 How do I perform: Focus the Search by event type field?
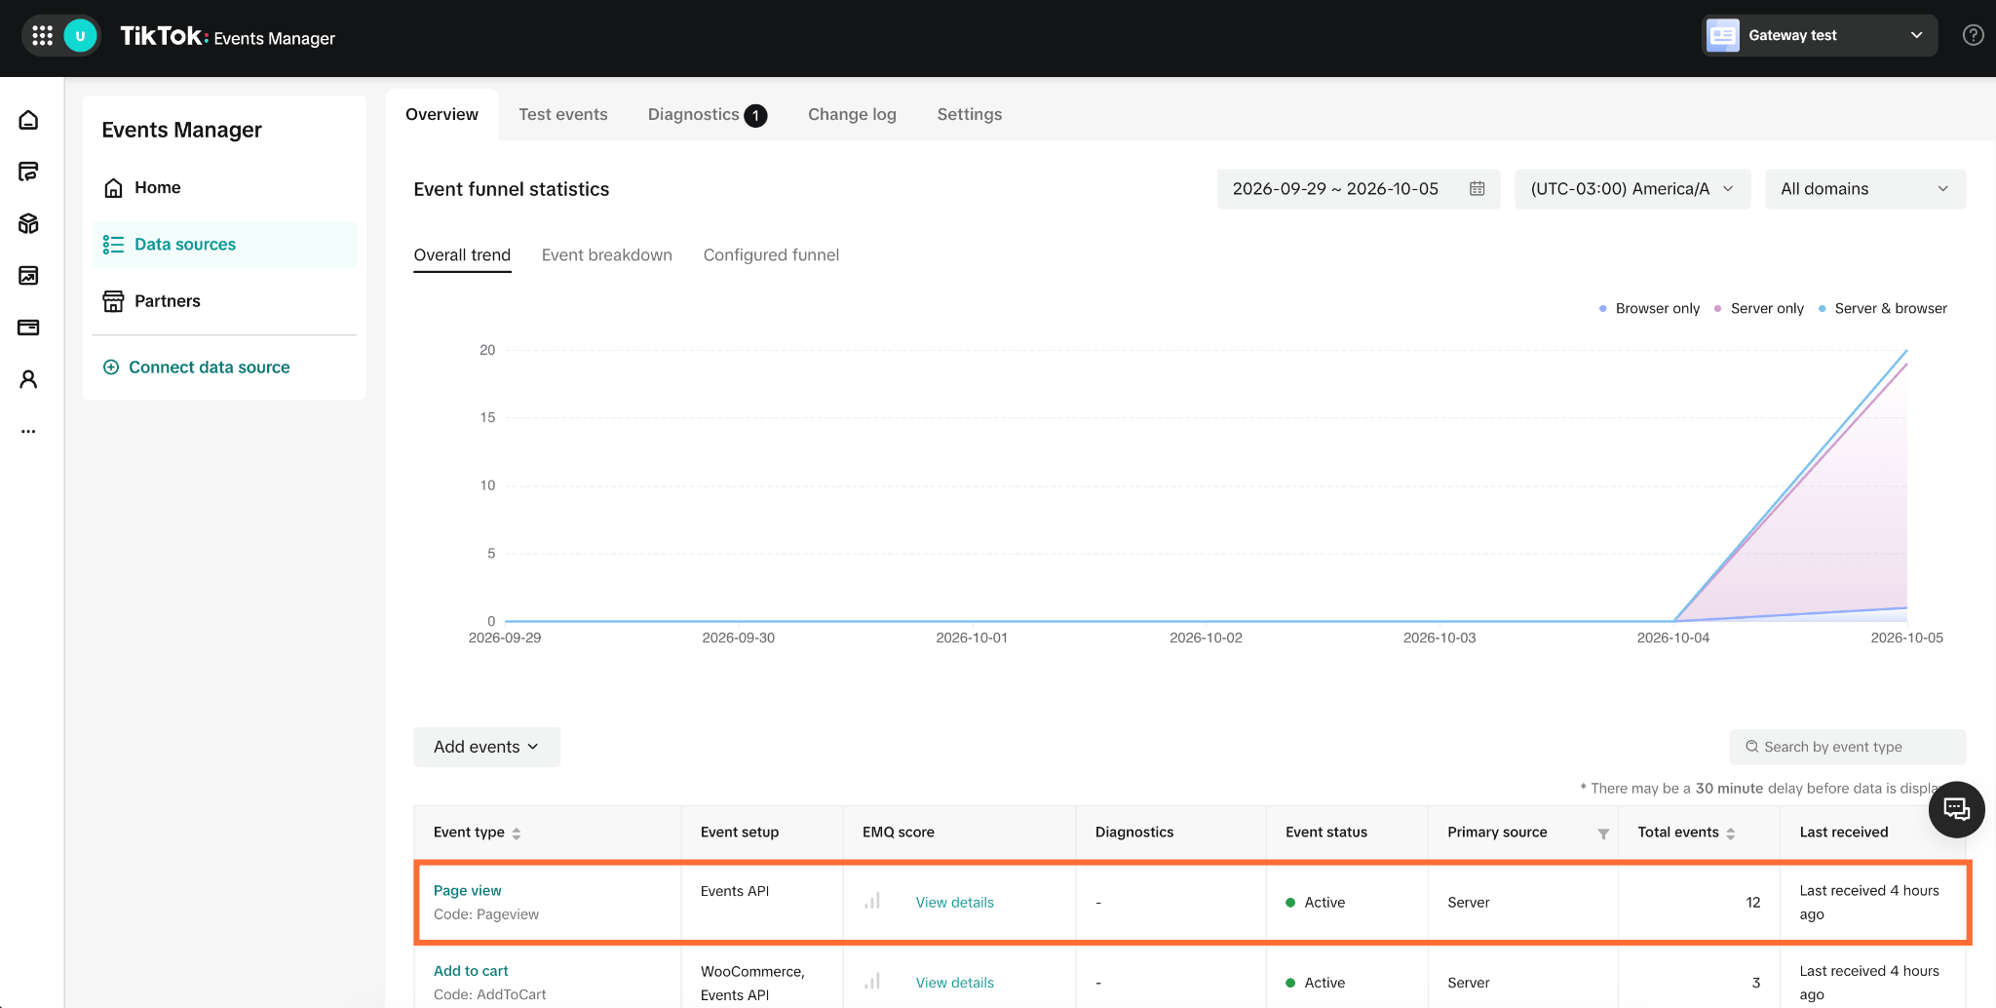(x=1848, y=747)
